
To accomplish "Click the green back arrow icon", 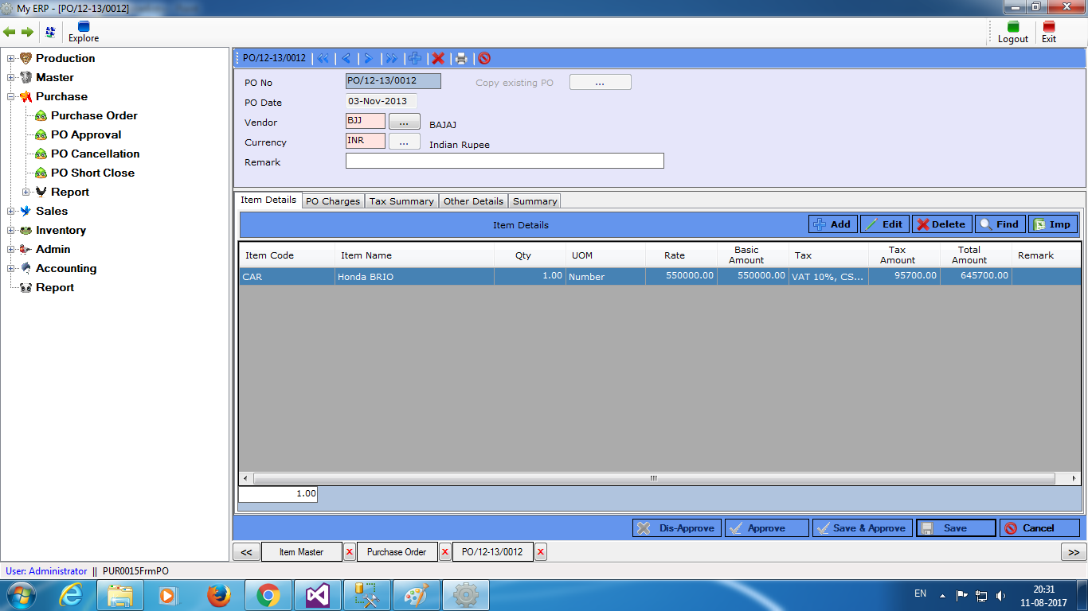I will coord(10,32).
